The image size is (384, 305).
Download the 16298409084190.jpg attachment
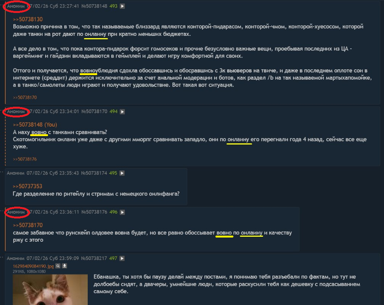[64, 266]
